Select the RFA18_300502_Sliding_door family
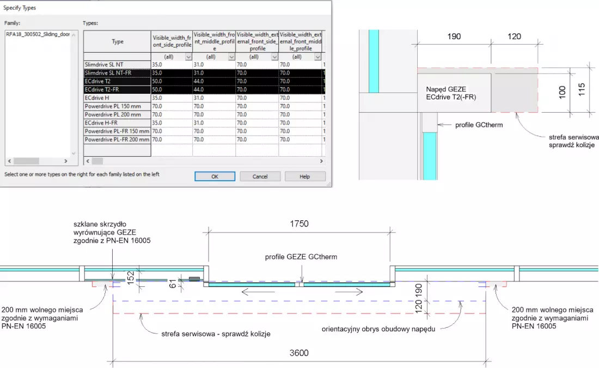The width and height of the screenshot is (599, 368). point(38,34)
